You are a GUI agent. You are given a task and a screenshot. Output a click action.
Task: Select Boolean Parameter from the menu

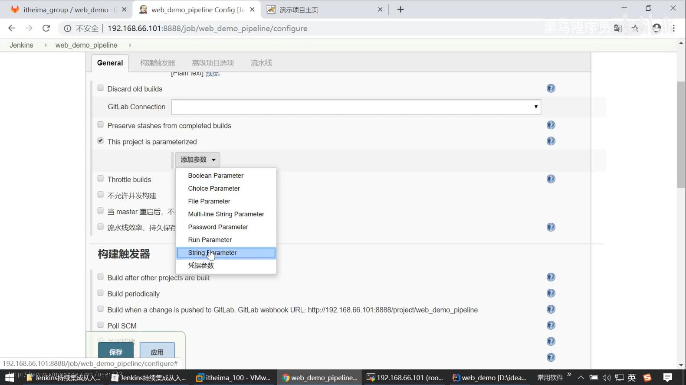click(x=226, y=176)
